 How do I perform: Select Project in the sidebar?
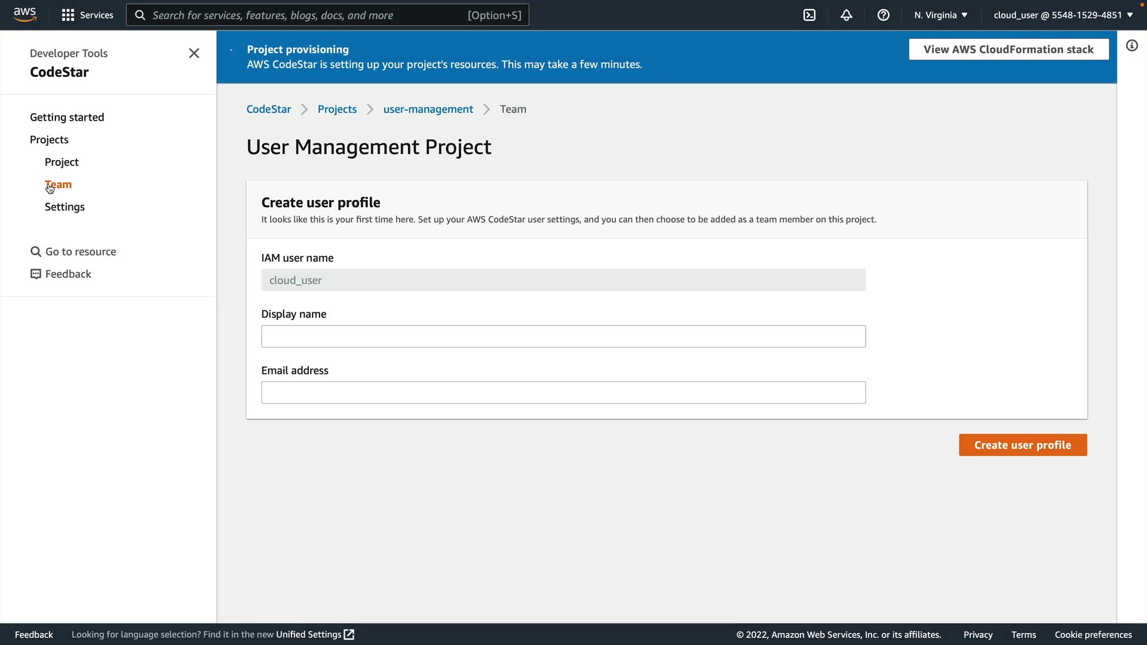pyautogui.click(x=62, y=162)
